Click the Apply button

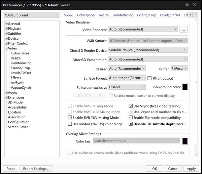click(191, 169)
